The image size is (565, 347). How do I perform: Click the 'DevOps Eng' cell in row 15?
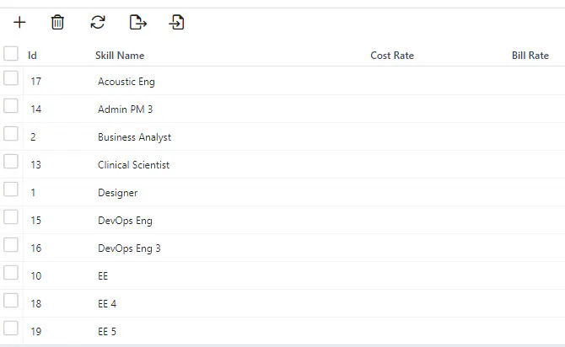coord(125,221)
